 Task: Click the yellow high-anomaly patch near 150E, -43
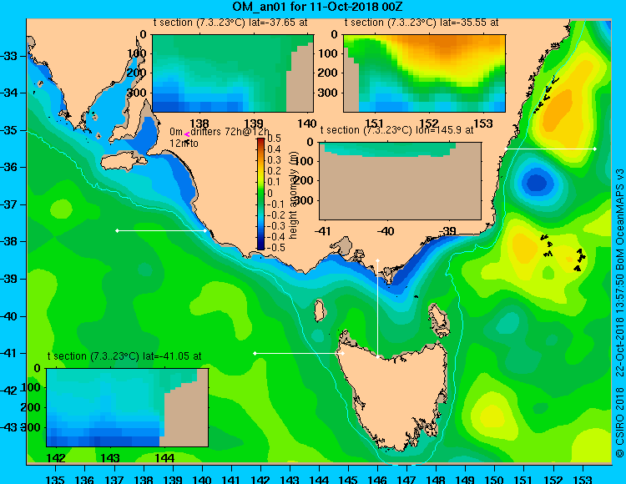[x=492, y=417]
